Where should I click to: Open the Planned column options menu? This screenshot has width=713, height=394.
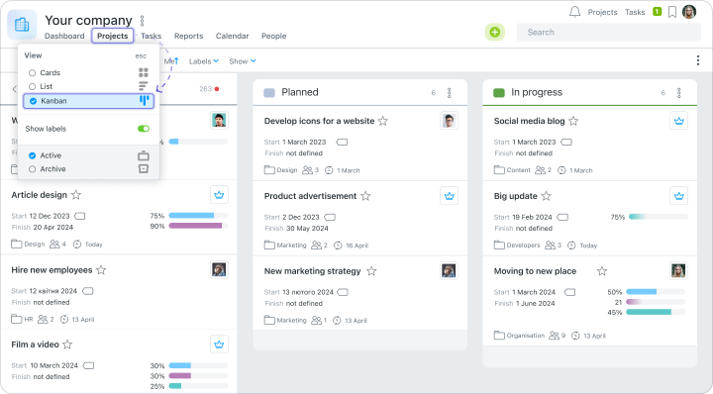click(450, 93)
